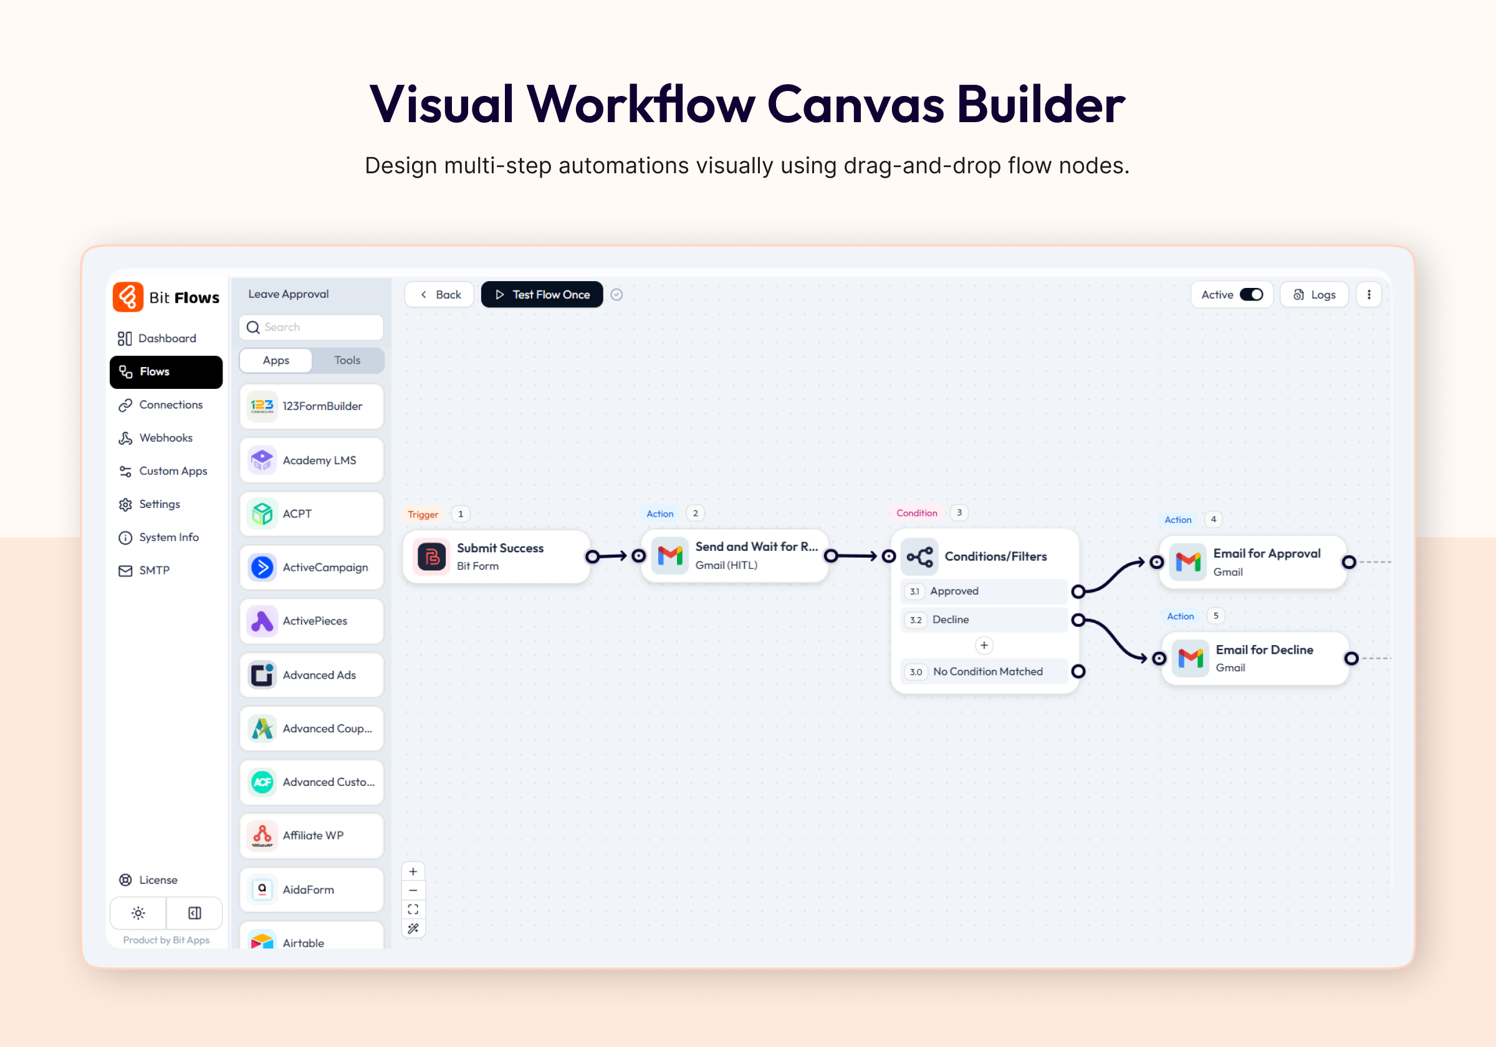Viewport: 1496px width, 1047px height.
Task: Click the Gmail icon on Email for Decline
Action: tap(1191, 658)
